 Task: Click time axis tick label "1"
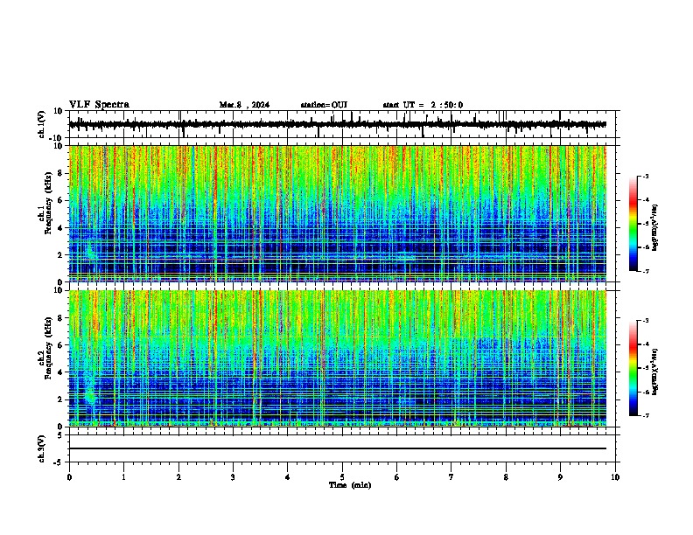coord(124,477)
